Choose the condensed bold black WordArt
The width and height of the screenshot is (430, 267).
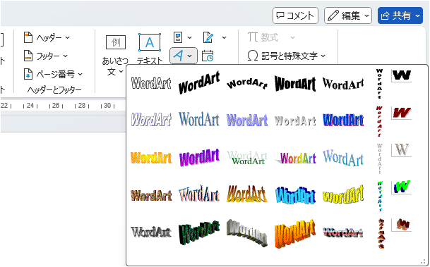[295, 83]
